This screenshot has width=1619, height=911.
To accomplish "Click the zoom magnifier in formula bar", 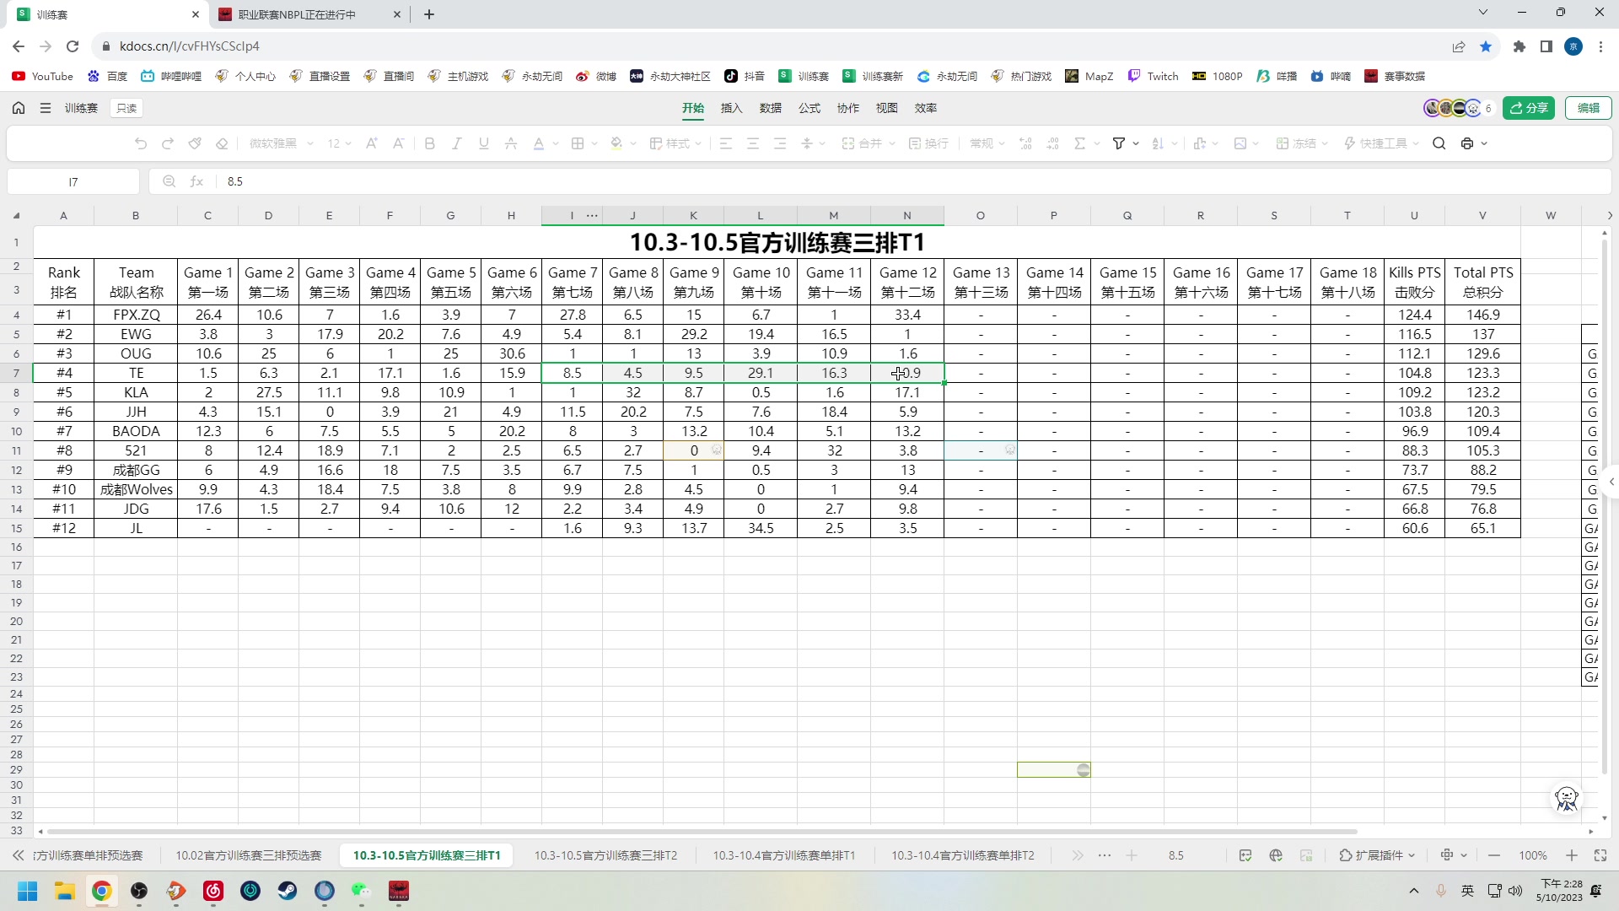I will (x=169, y=181).
